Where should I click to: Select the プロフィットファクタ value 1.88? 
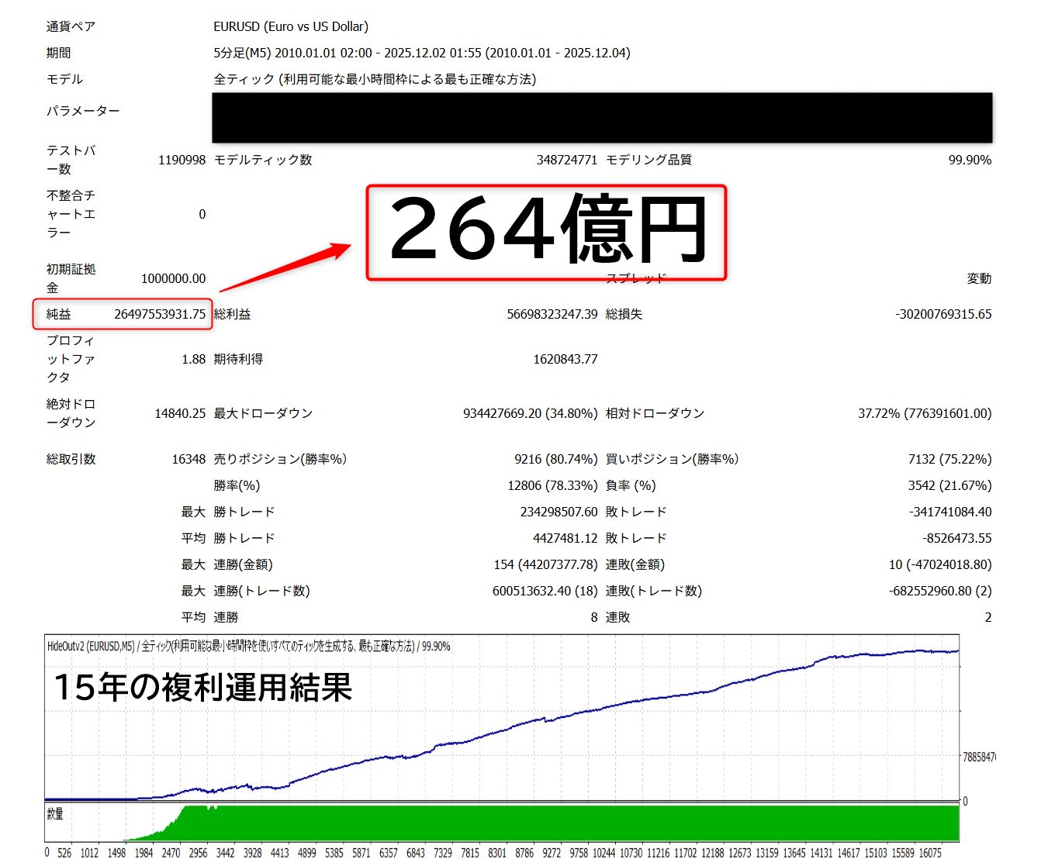coord(193,359)
